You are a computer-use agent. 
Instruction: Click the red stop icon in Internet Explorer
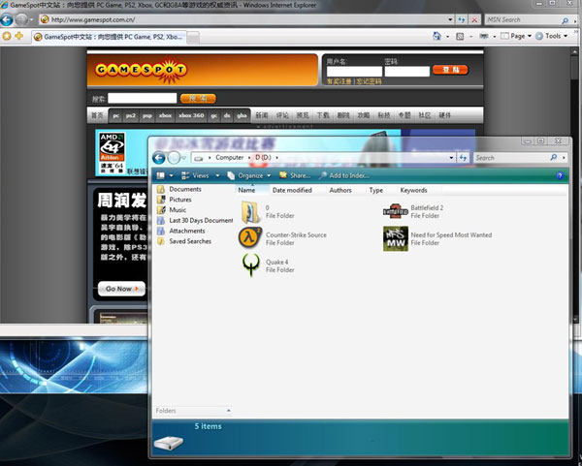pos(474,19)
